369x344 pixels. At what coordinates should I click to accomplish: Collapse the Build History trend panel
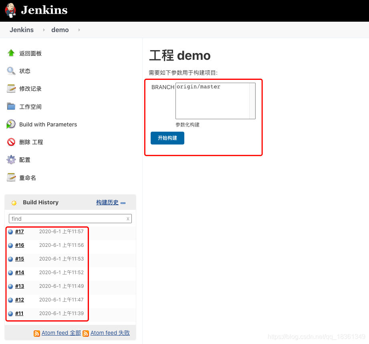tap(123, 202)
